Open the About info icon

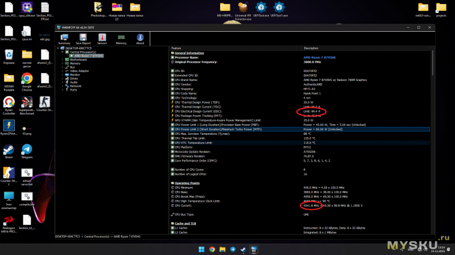pyautogui.click(x=140, y=39)
